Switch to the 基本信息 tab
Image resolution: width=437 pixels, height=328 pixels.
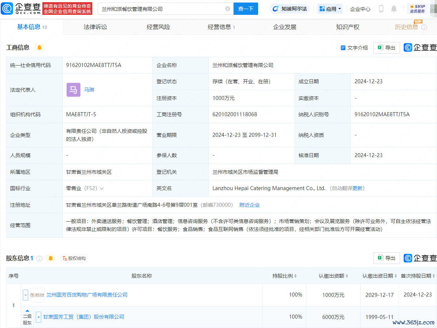coord(32,27)
